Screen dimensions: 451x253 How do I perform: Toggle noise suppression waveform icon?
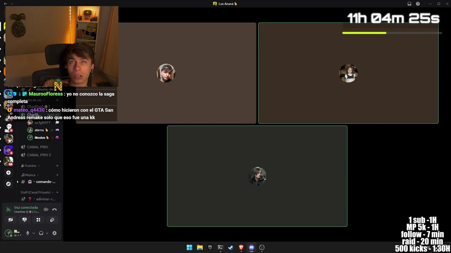[46, 209]
